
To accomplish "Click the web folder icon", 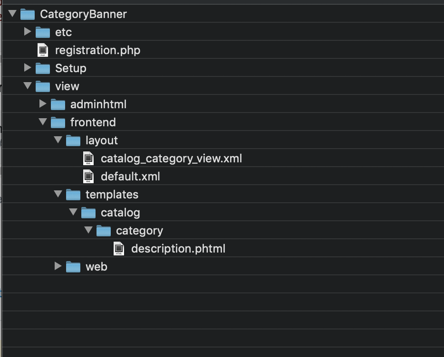I will coord(73,266).
